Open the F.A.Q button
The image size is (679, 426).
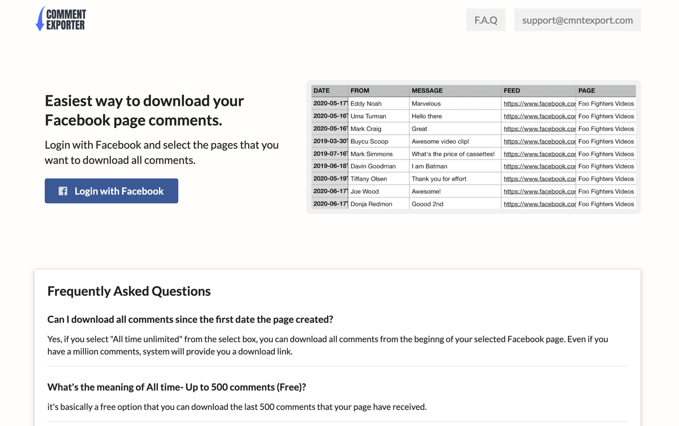485,20
